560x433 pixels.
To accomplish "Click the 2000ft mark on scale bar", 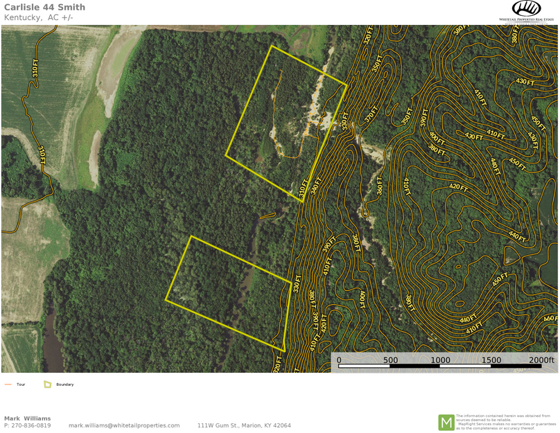I will [x=541, y=360].
